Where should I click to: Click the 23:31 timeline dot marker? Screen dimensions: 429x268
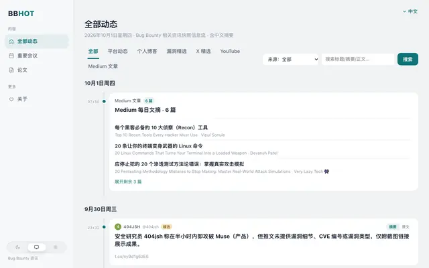pyautogui.click(x=104, y=227)
